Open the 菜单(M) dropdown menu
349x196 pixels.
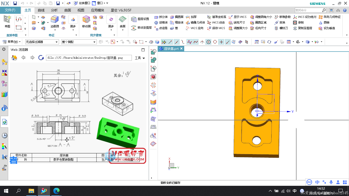click(x=12, y=42)
